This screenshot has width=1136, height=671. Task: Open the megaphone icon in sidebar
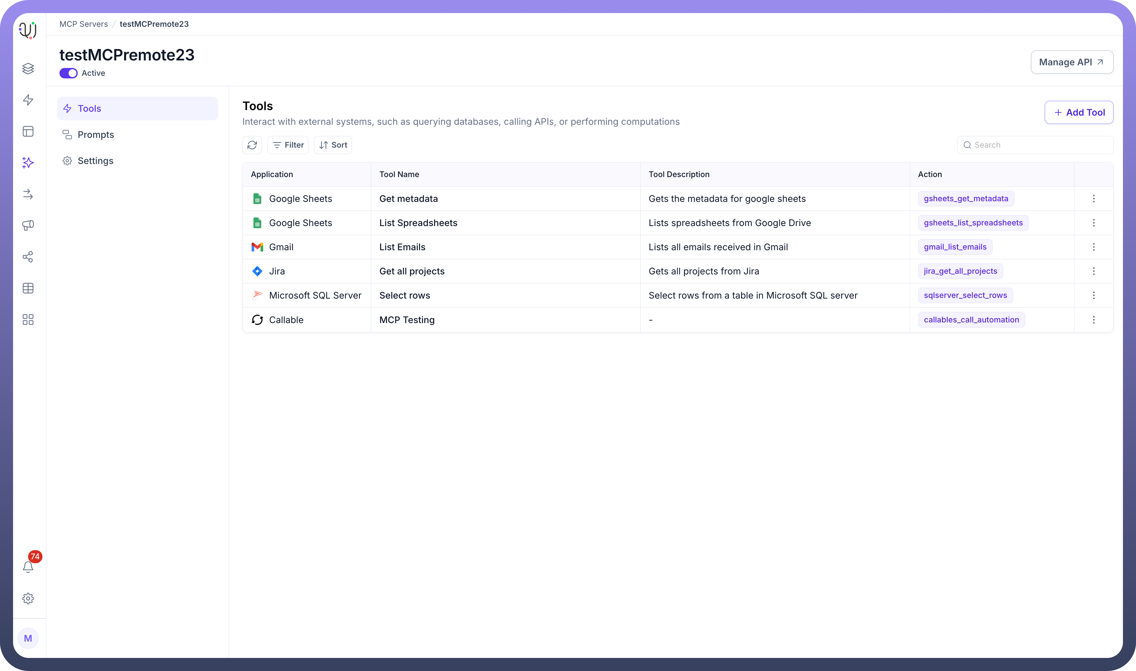(x=28, y=225)
